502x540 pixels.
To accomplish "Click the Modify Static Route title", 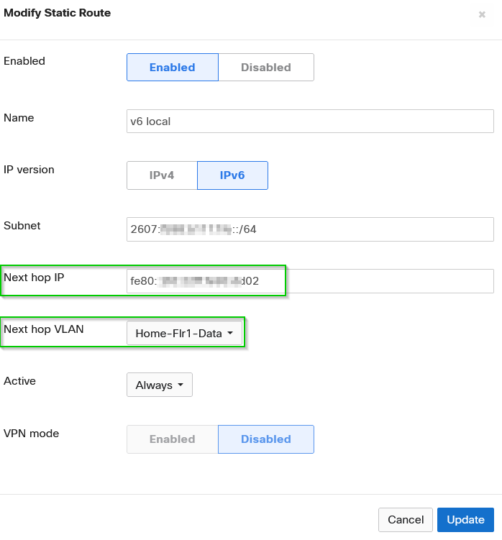I will click(x=58, y=13).
